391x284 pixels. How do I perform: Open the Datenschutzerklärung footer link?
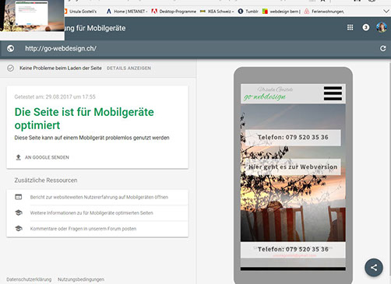tap(29, 279)
